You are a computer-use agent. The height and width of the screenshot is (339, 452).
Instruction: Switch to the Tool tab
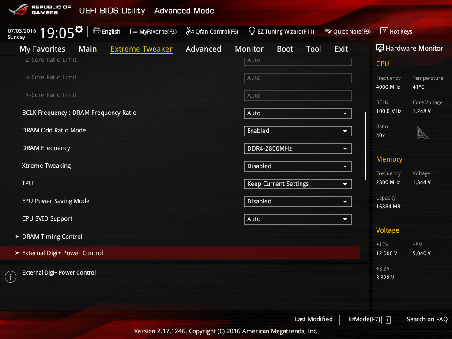tap(314, 49)
